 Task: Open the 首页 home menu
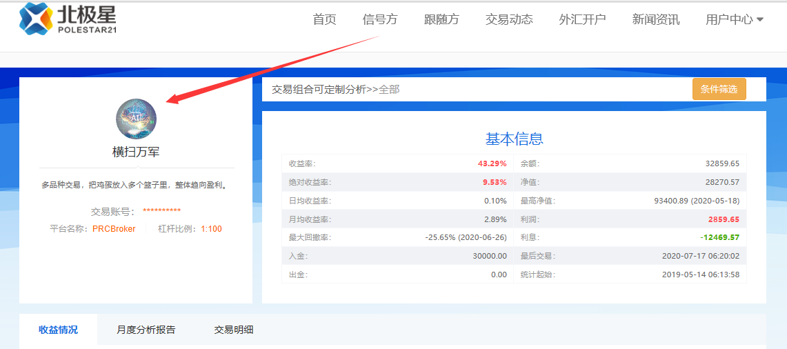[x=324, y=19]
